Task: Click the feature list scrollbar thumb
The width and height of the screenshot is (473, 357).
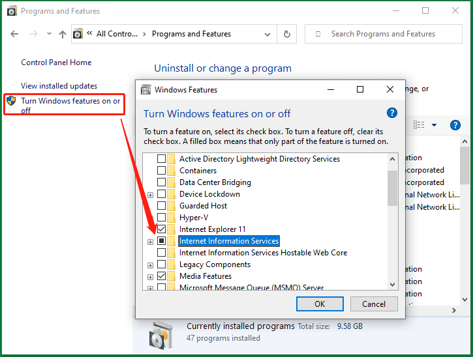Action: (392, 188)
